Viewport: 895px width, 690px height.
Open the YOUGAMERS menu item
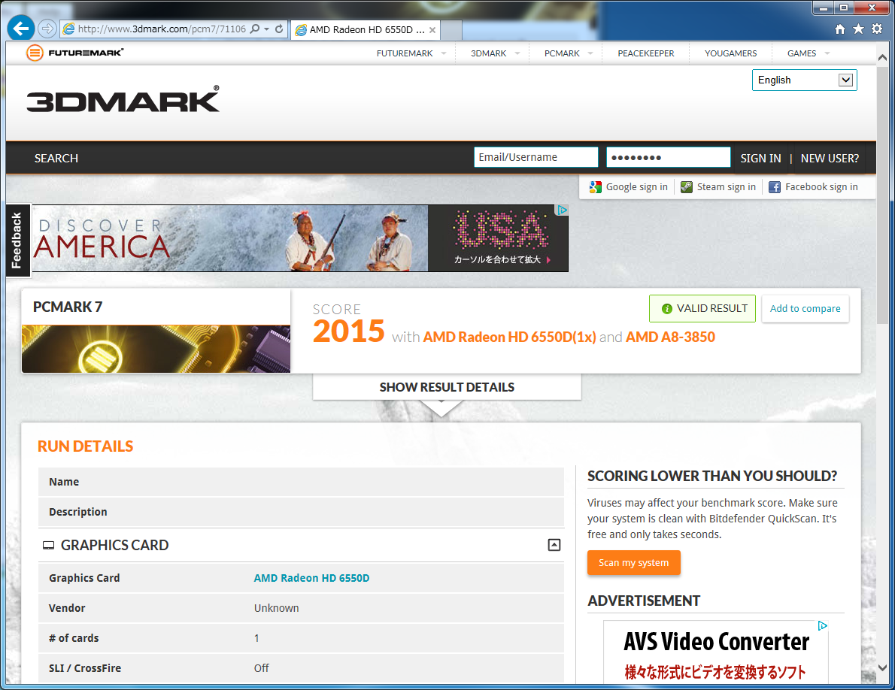(730, 53)
